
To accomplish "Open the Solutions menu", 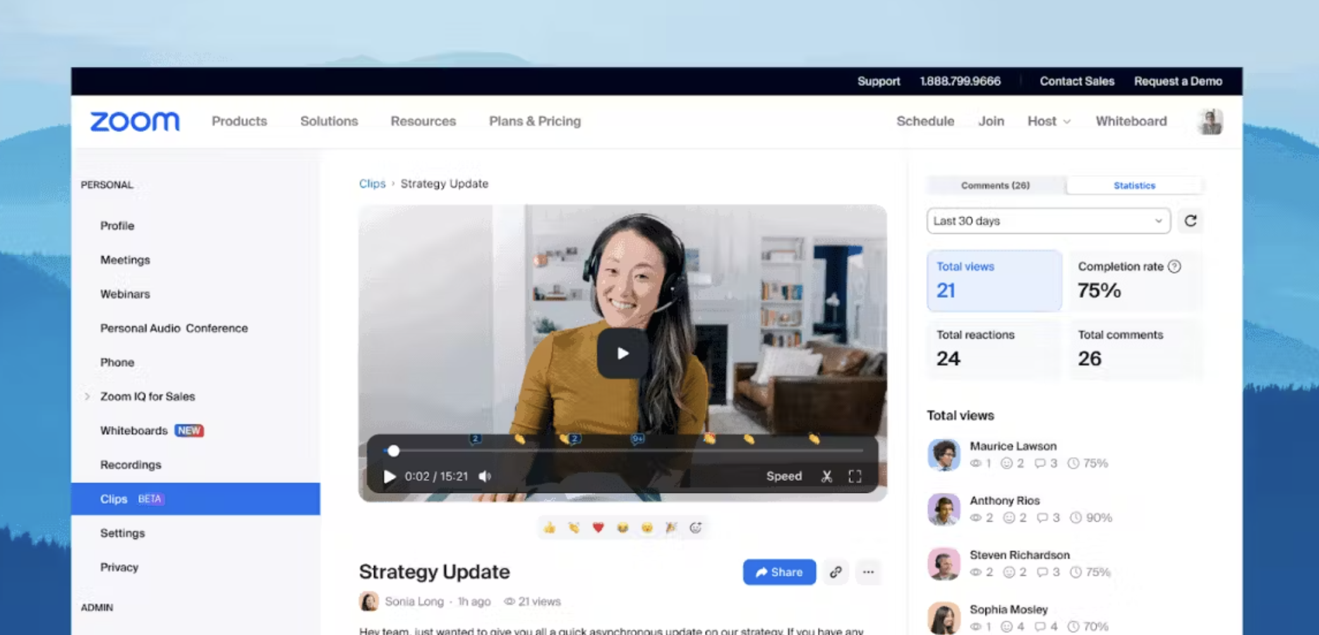I will pyautogui.click(x=329, y=121).
